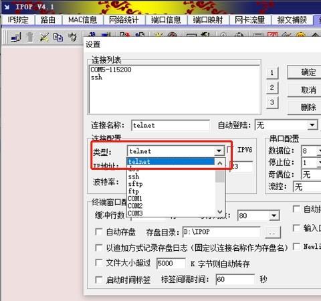Enable the IPV6 checkbox
This screenshot has height=301, width=321.
(x=230, y=150)
